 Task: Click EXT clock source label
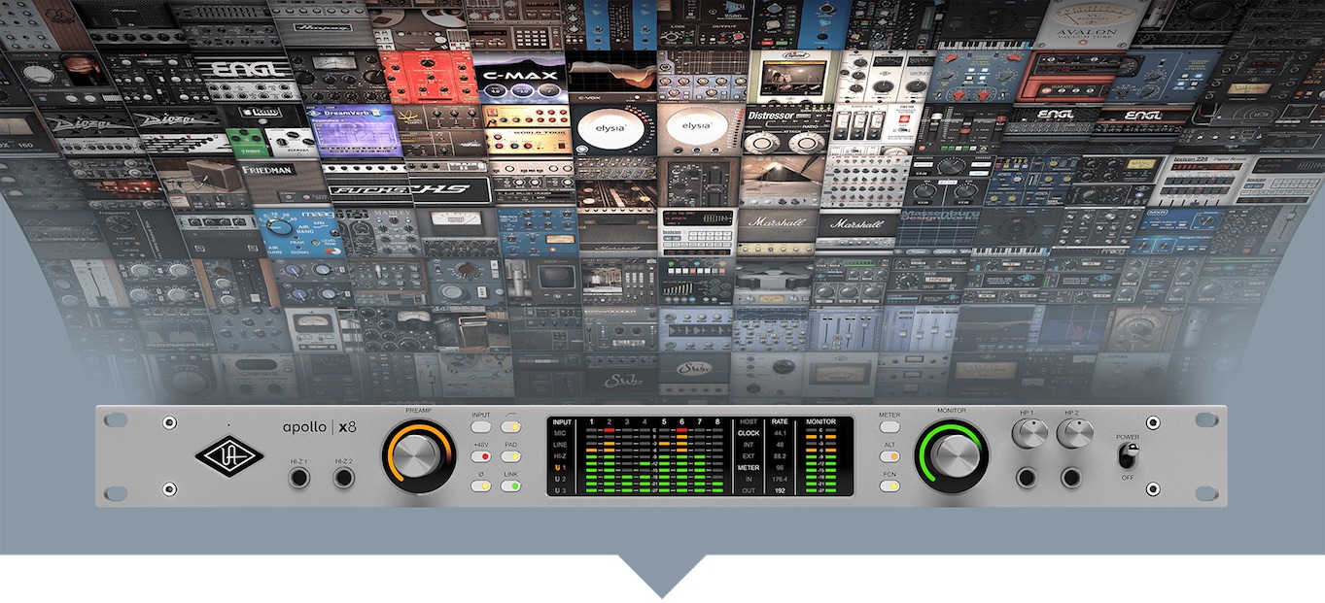749,456
